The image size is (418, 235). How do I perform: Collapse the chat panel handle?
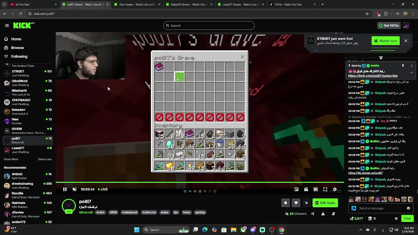point(381,58)
